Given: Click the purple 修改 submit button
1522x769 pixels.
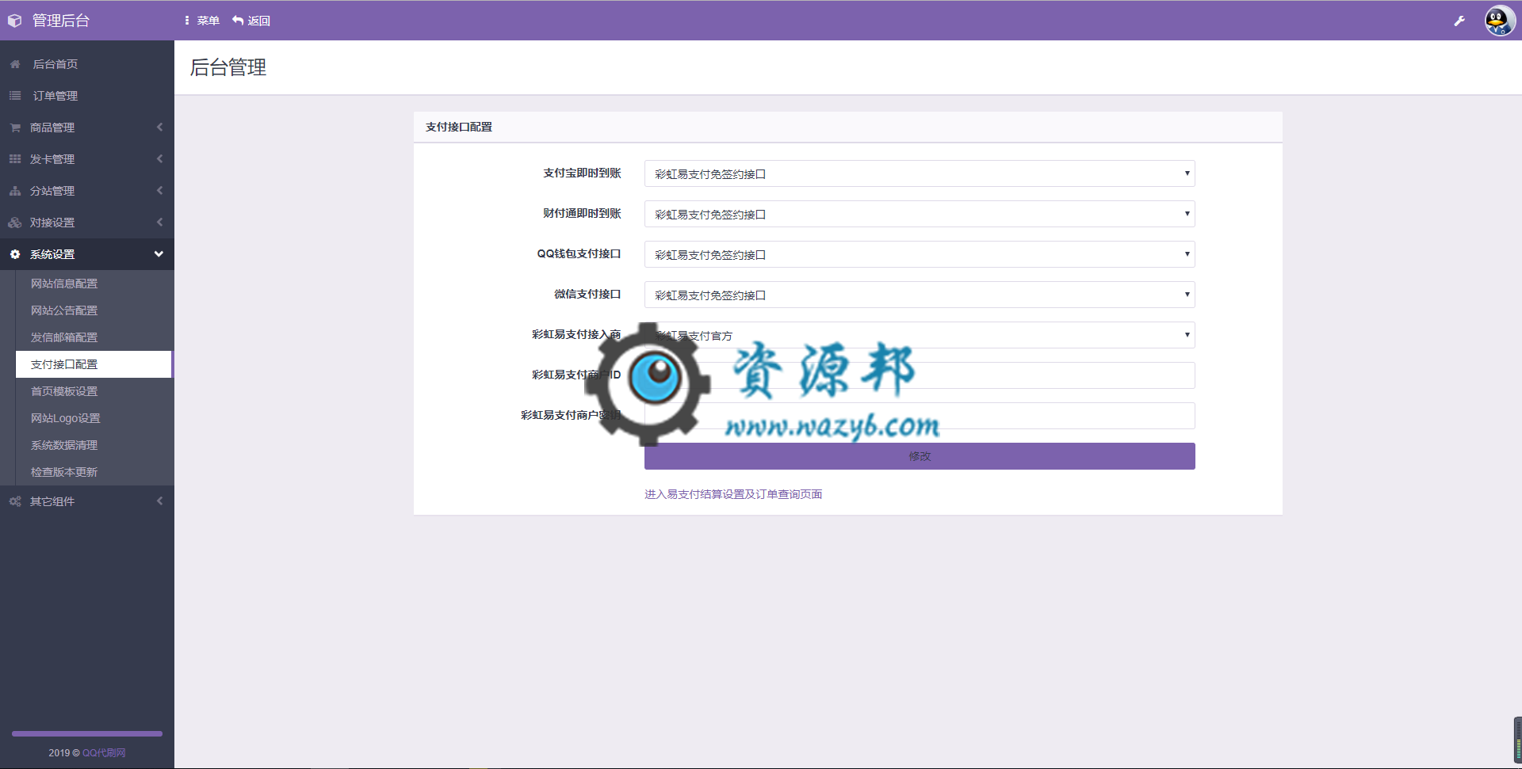Looking at the screenshot, I should point(920,456).
